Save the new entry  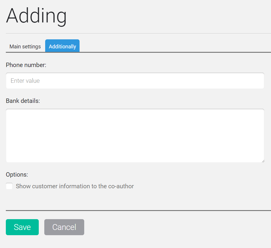click(x=22, y=227)
